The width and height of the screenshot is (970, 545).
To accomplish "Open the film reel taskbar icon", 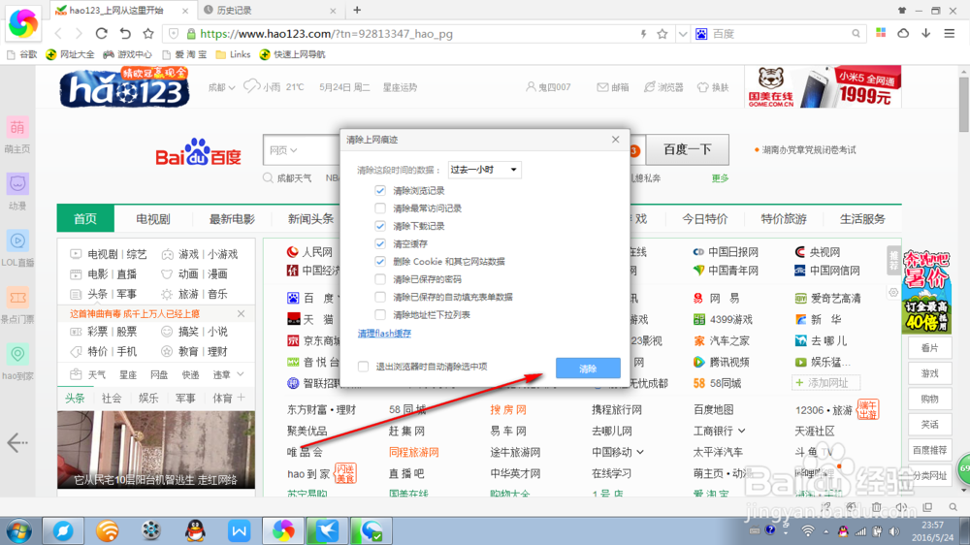I will click(x=151, y=530).
